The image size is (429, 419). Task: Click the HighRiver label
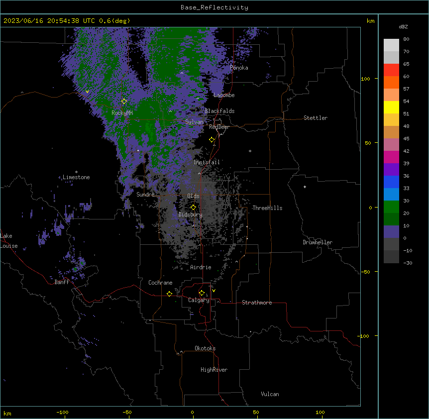point(214,370)
